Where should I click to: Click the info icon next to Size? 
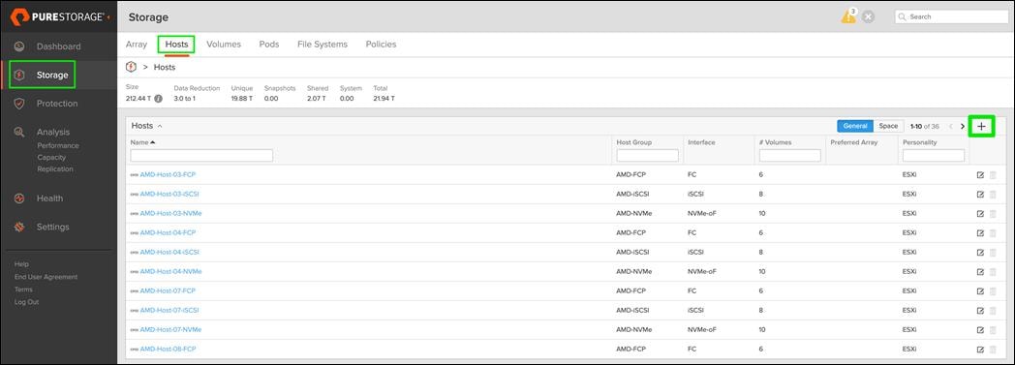pos(158,99)
